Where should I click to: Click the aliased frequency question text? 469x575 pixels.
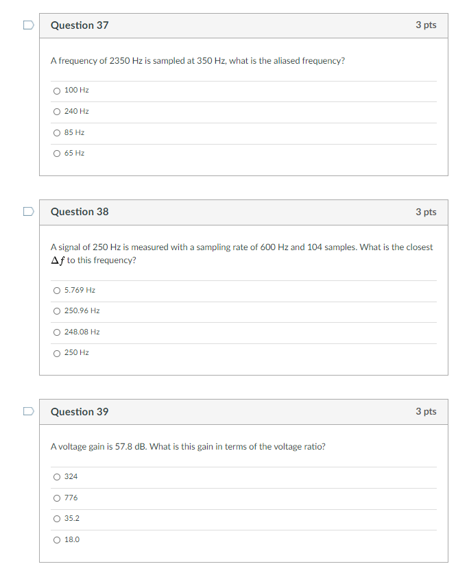click(197, 61)
